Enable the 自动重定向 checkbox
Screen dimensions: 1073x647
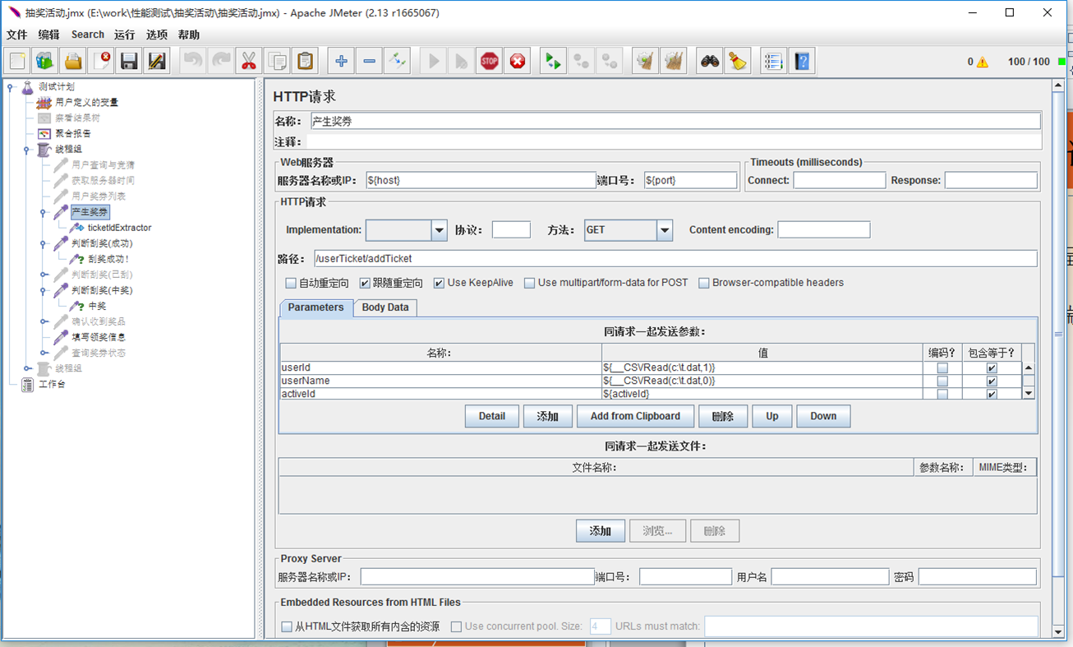pyautogui.click(x=291, y=283)
